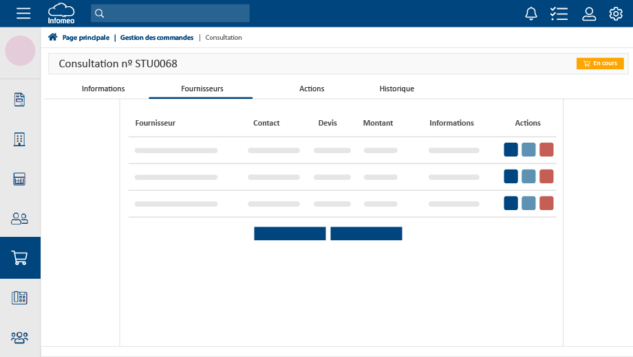Click the En cours status button
Screen dimensions: 633x357
[600, 64]
